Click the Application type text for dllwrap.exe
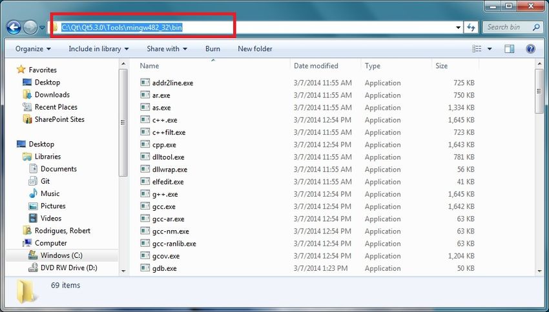This screenshot has width=549, height=312. (383, 170)
